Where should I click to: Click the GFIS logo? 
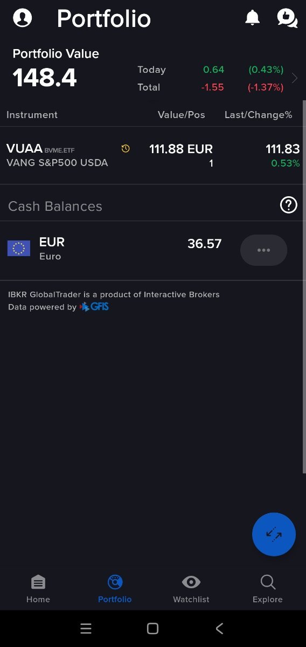(94, 307)
